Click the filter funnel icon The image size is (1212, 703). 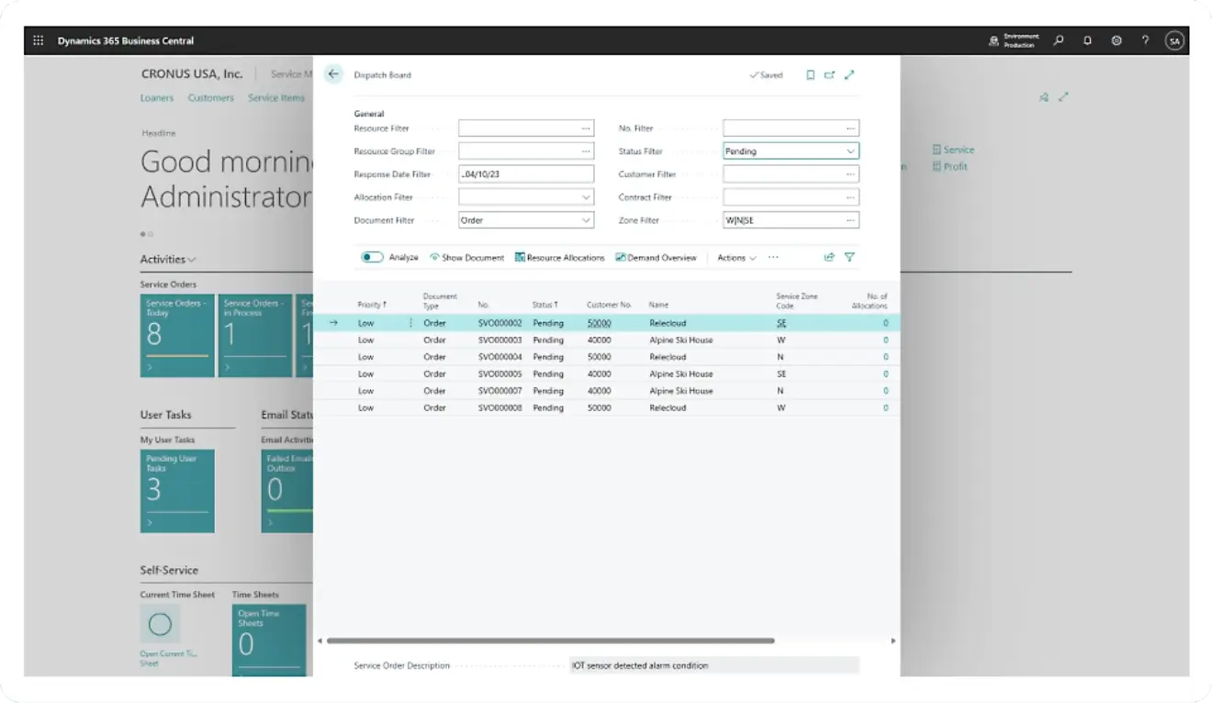point(849,258)
